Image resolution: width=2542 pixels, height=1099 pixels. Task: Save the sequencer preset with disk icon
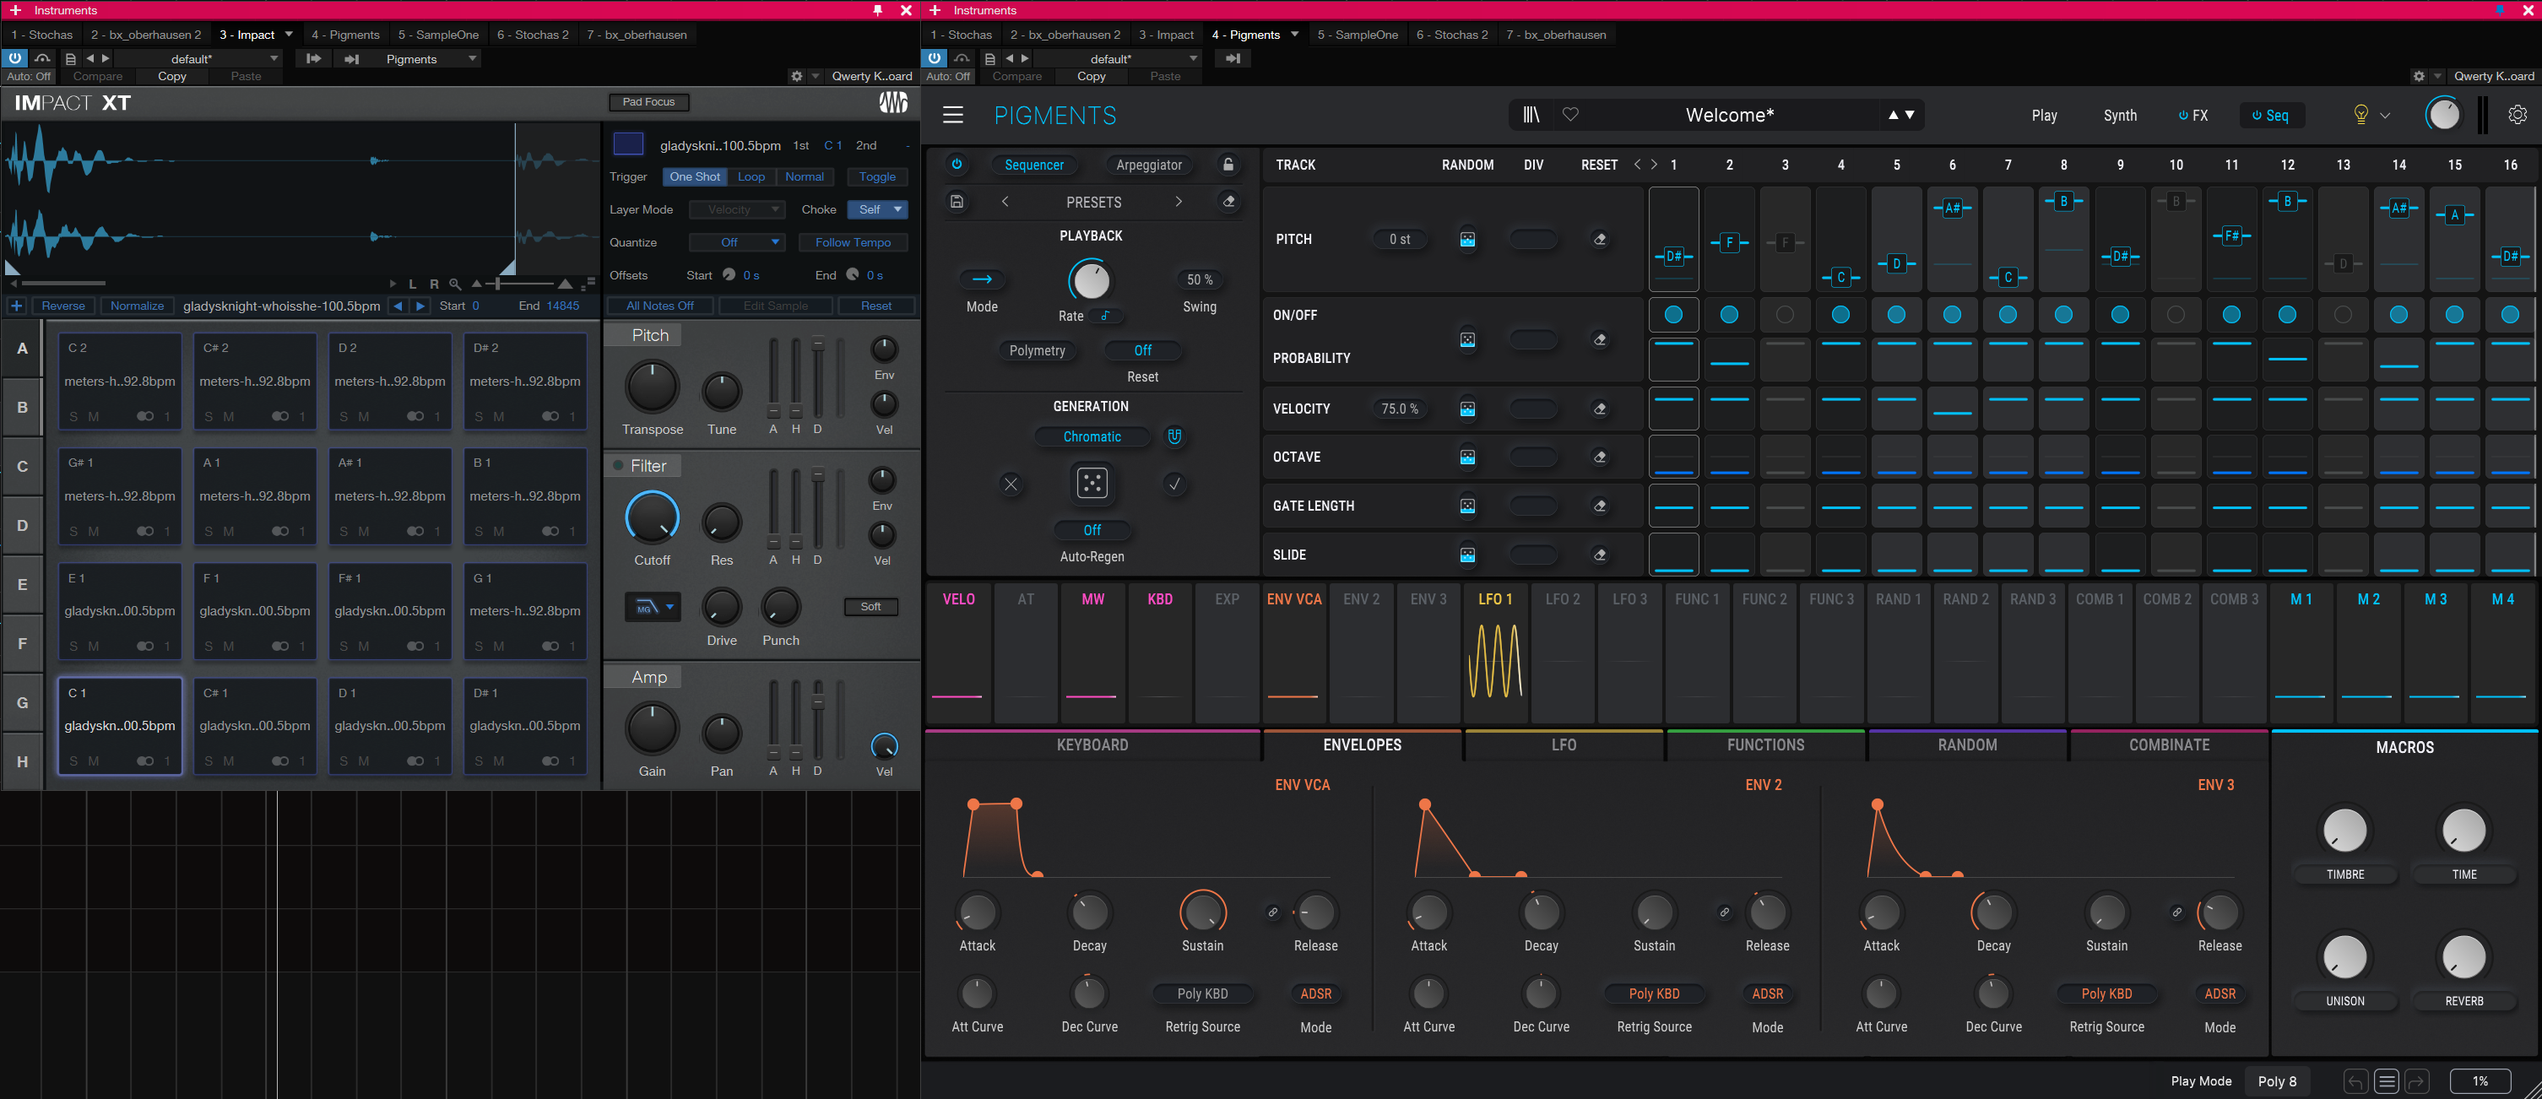point(957,201)
